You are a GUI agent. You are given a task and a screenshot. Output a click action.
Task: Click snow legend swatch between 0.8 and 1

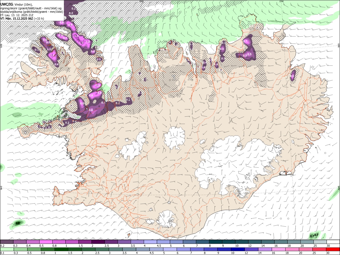[x=59, y=242]
